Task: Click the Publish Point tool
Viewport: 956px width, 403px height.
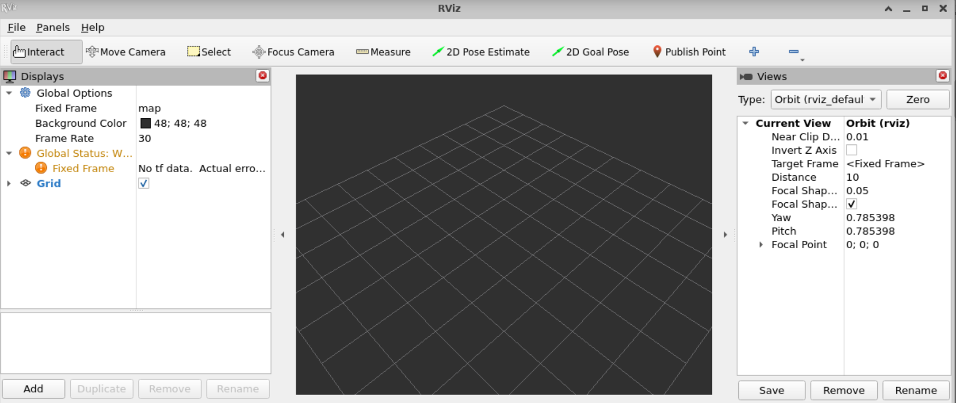Action: [x=689, y=52]
